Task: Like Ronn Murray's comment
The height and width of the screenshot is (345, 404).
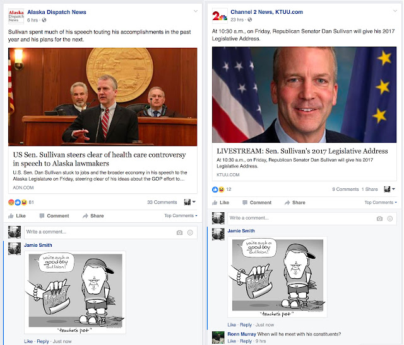Action: tap(232, 341)
